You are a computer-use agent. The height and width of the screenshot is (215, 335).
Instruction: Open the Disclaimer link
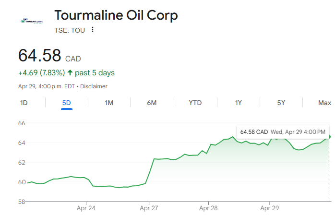(x=94, y=86)
